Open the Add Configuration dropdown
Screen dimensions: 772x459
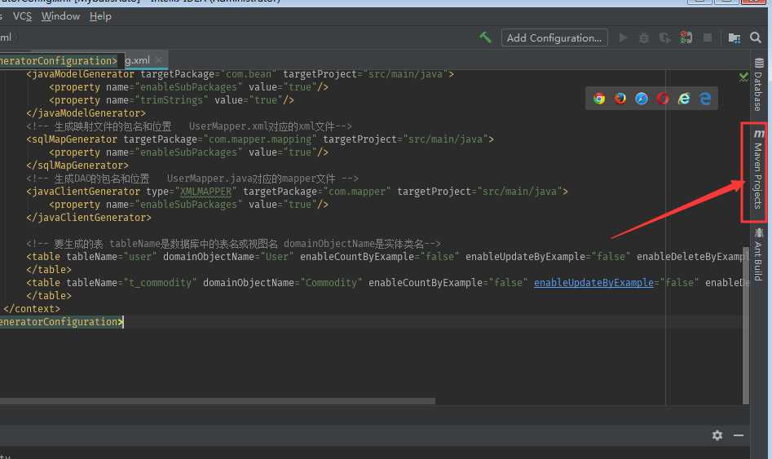(x=554, y=38)
